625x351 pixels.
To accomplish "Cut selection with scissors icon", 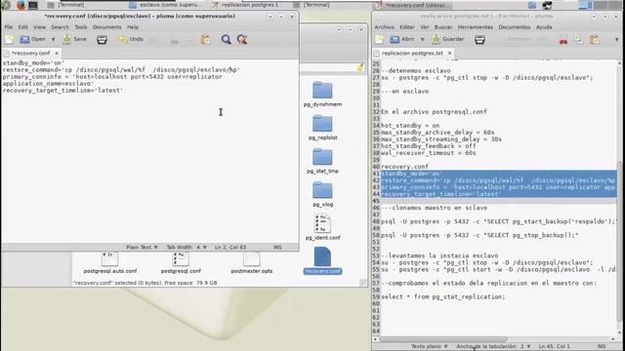I will tap(563, 40).
